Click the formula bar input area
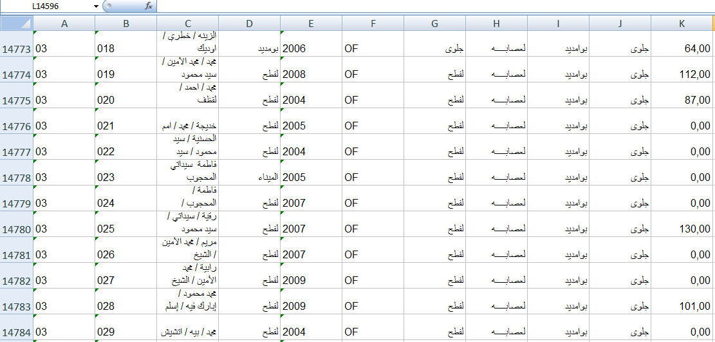The width and height of the screenshot is (715, 342). pyautogui.click(x=436, y=6)
